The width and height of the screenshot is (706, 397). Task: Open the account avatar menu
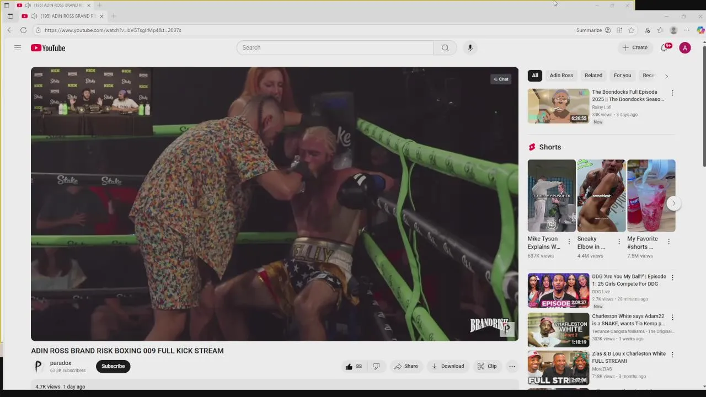(x=685, y=48)
